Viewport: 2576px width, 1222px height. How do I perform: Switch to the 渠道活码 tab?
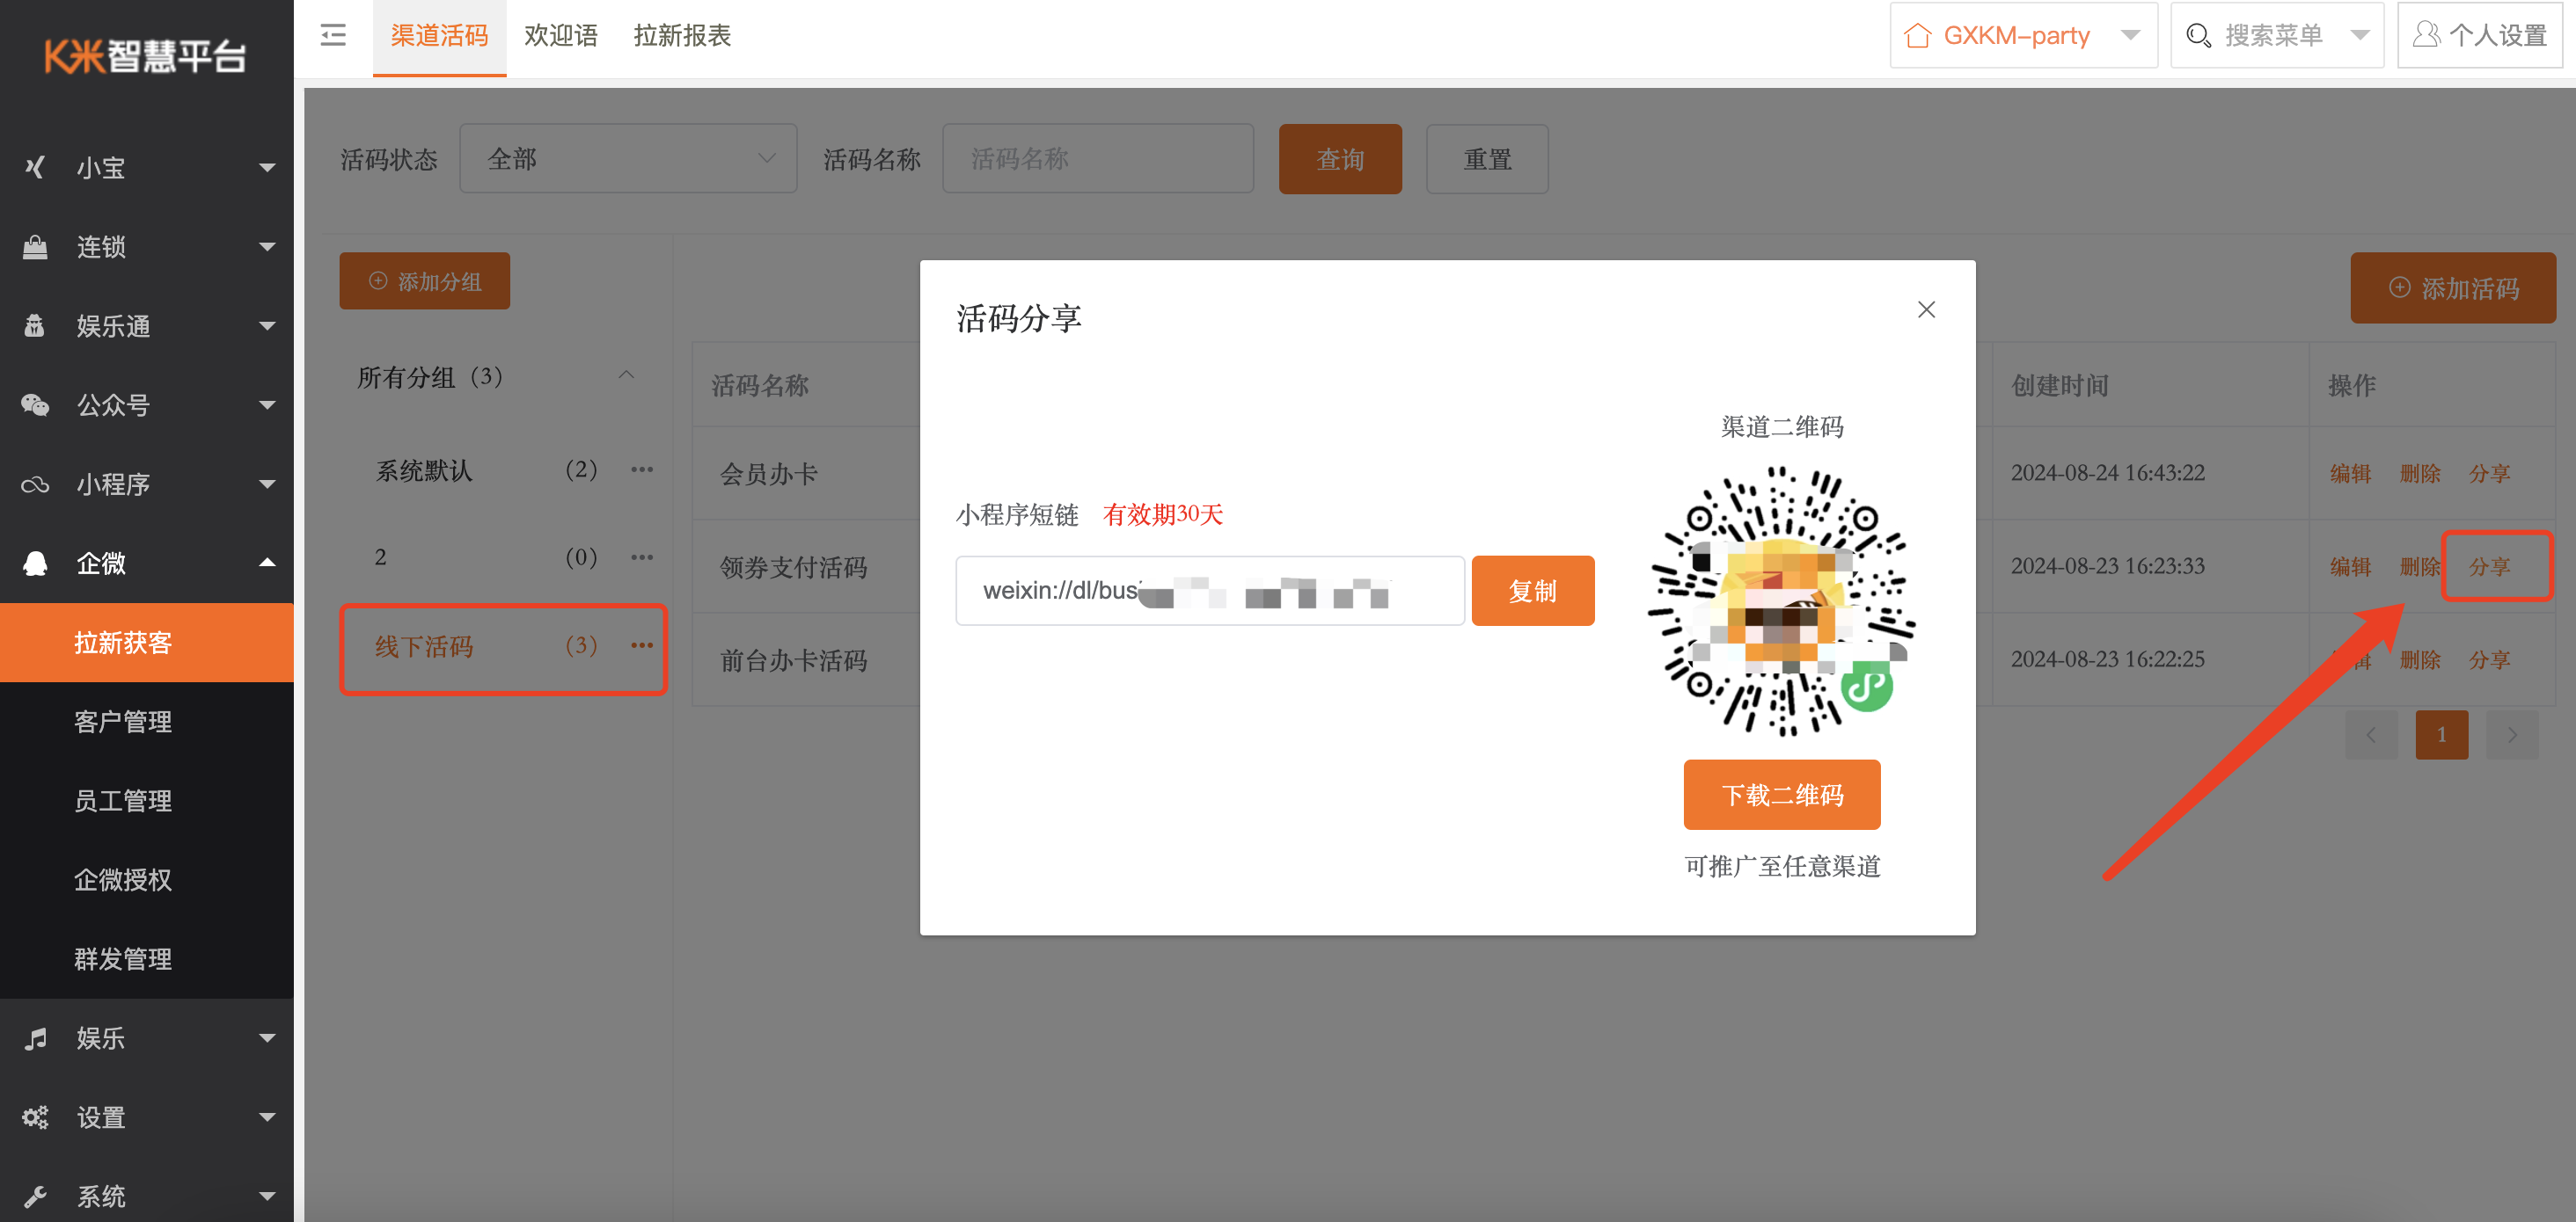[x=439, y=37]
